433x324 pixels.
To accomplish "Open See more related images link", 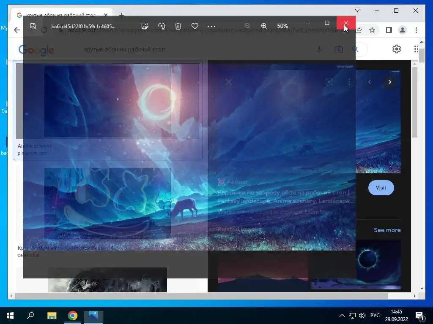I will click(387, 230).
